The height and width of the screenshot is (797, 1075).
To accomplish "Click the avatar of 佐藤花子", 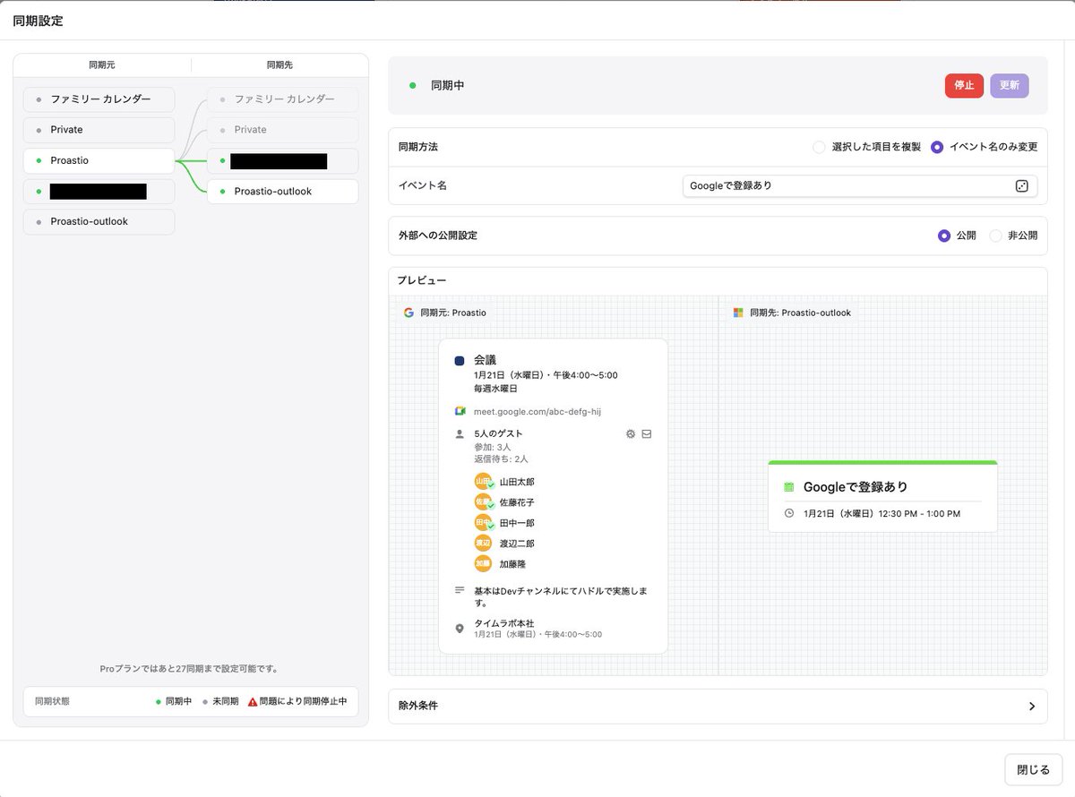I will pyautogui.click(x=484, y=502).
